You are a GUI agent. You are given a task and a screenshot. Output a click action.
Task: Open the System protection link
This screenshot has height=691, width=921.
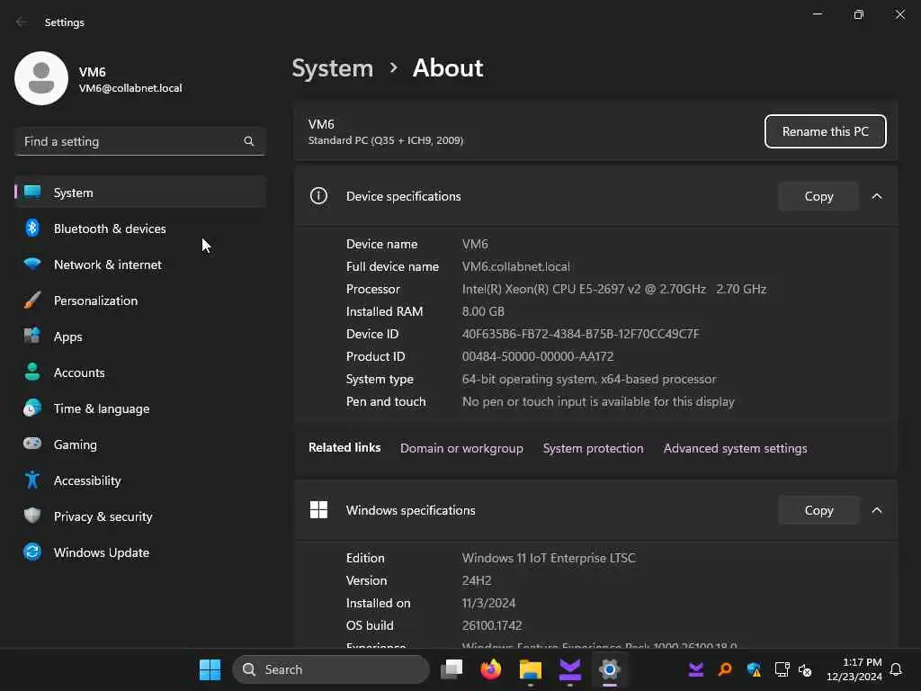594,448
